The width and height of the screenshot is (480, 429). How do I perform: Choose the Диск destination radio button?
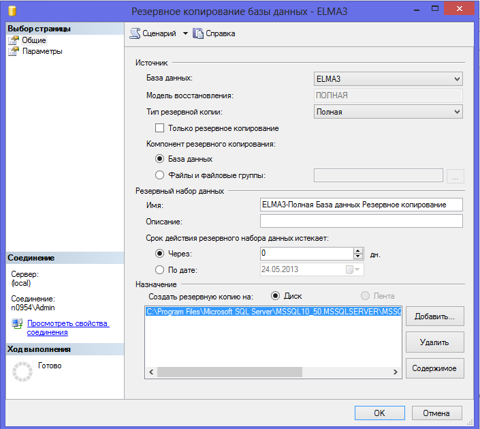pos(276,296)
